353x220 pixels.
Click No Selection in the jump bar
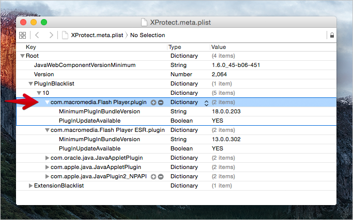point(147,35)
